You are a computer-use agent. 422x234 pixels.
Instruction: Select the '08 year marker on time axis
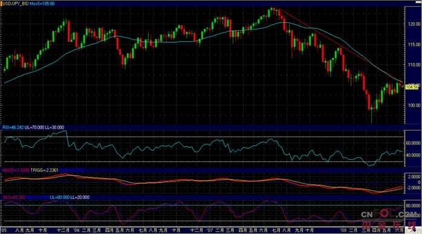[343, 230]
